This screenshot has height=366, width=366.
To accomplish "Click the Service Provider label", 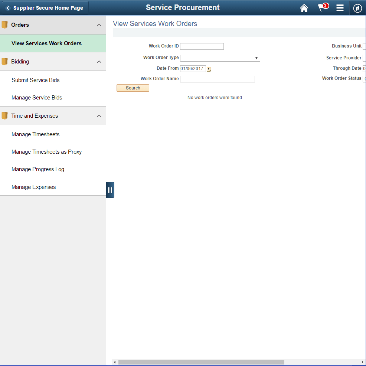I will [x=344, y=58].
